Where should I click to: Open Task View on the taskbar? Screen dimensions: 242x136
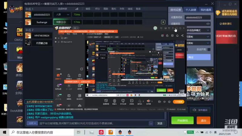pyautogui.click(x=79, y=132)
